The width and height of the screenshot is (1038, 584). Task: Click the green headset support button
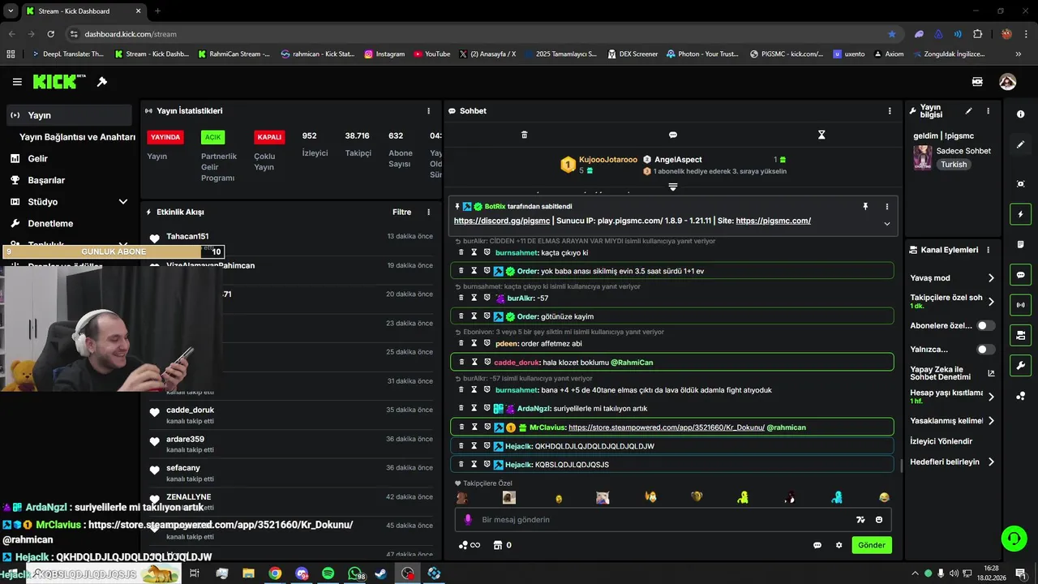point(1013,538)
